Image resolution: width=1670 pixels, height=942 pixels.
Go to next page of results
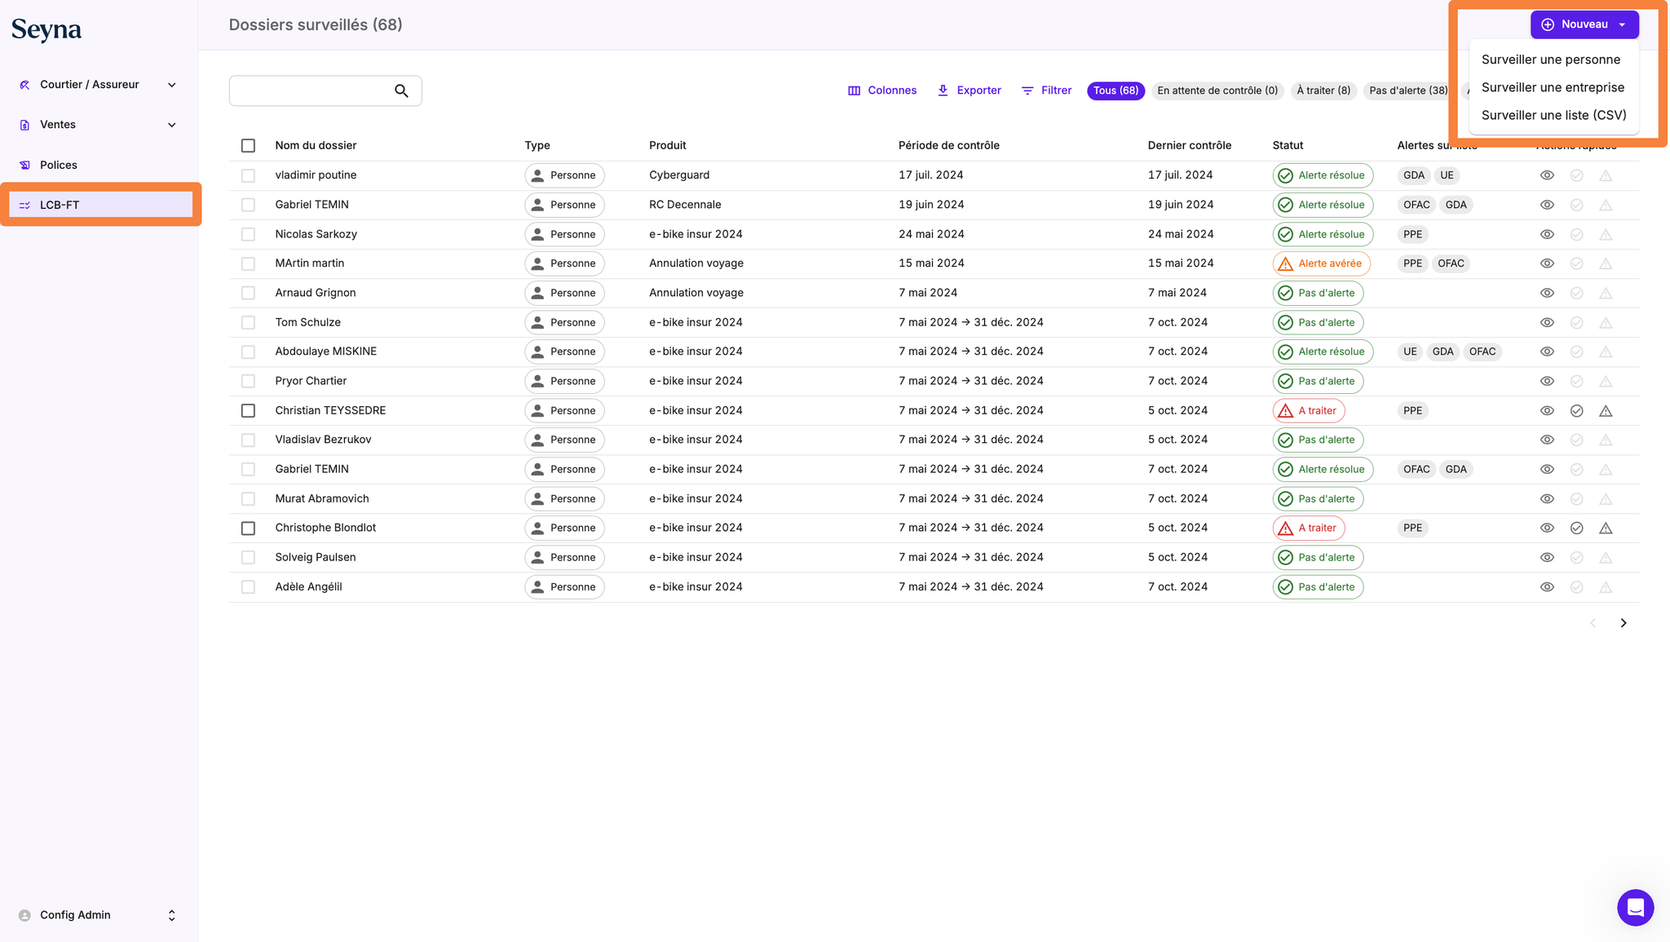[1623, 623]
